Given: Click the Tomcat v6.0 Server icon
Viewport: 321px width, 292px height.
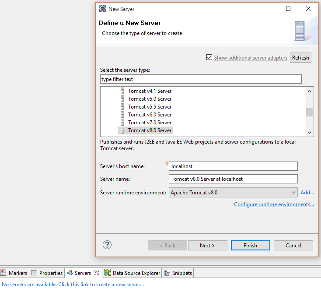Looking at the screenshot, I should [122, 115].
